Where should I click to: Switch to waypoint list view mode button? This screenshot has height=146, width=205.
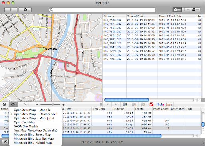pos(186,10)
